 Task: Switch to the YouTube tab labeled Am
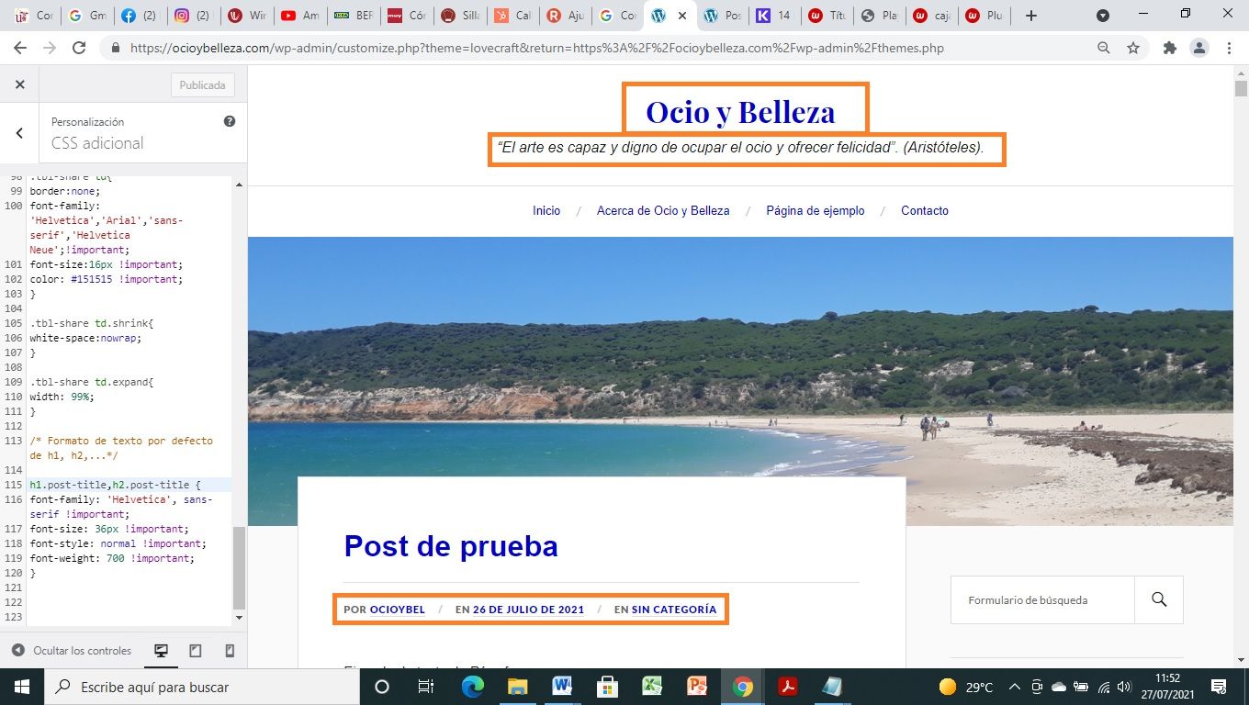pos(299,16)
